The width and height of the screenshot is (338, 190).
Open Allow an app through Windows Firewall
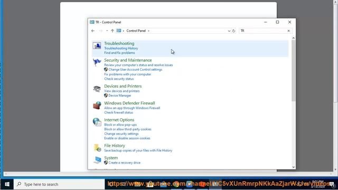(x=132, y=108)
